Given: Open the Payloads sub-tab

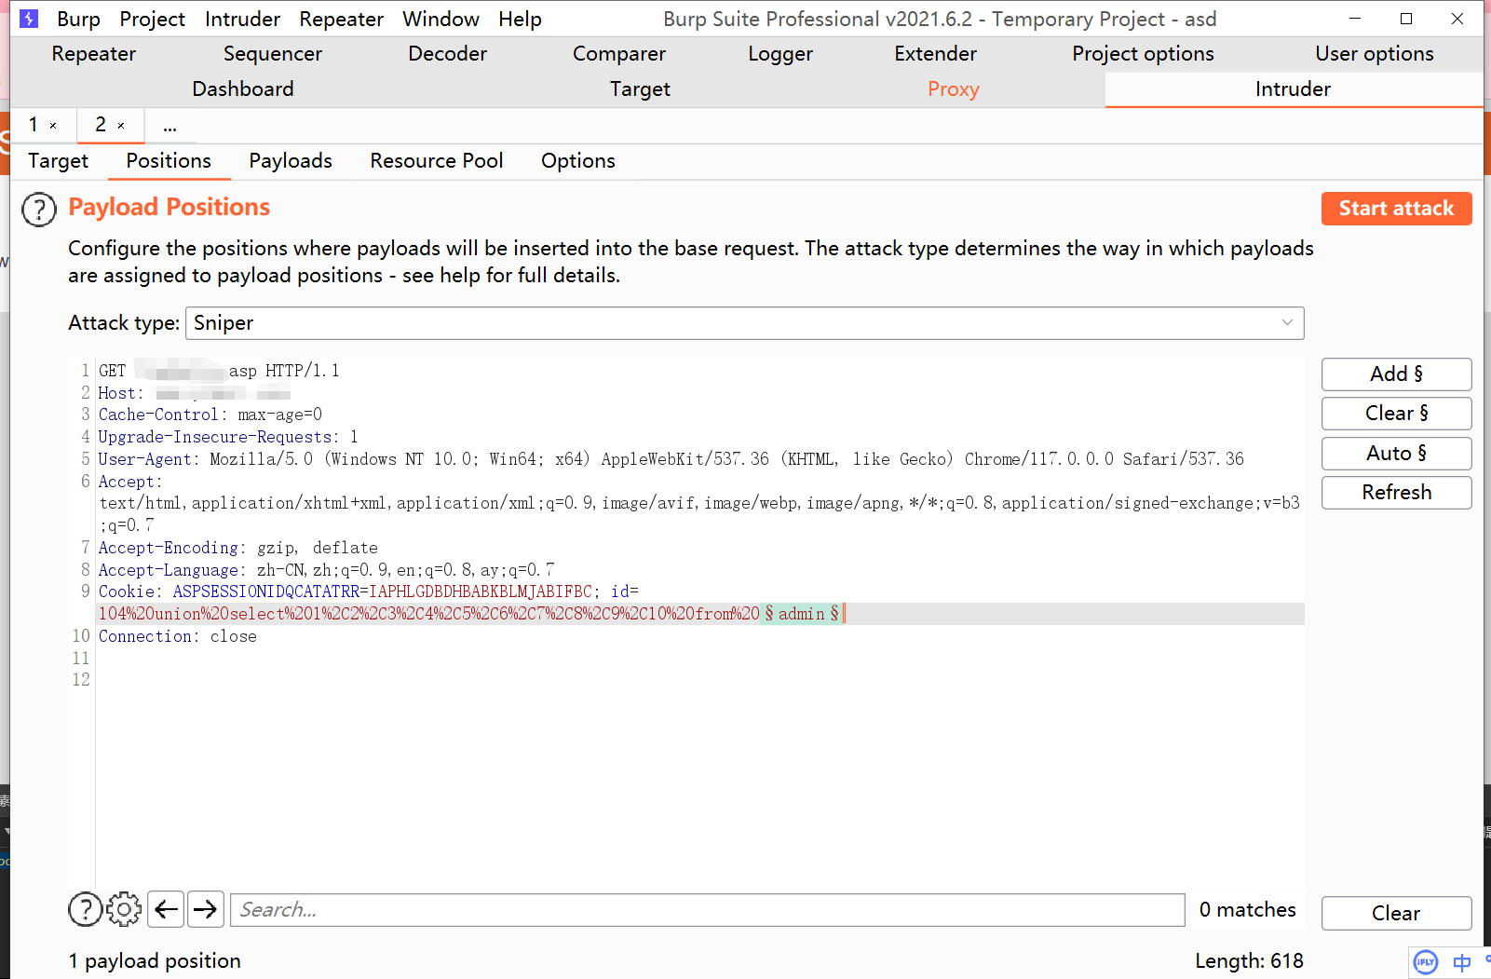Looking at the screenshot, I should [x=291, y=161].
